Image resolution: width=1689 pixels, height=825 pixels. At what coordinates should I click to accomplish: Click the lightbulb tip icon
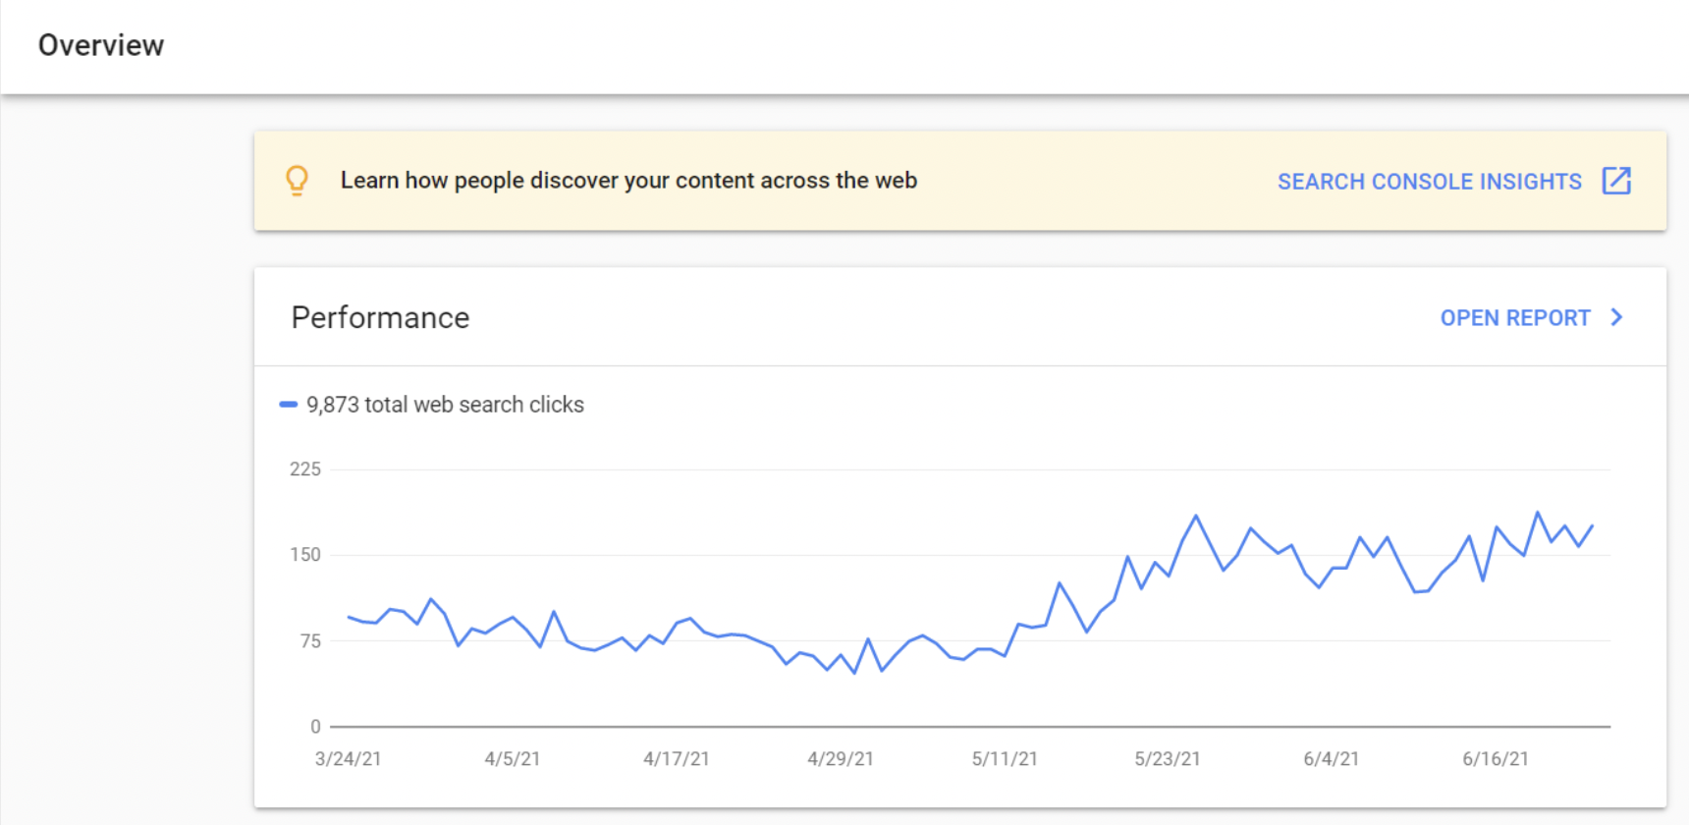(x=297, y=181)
